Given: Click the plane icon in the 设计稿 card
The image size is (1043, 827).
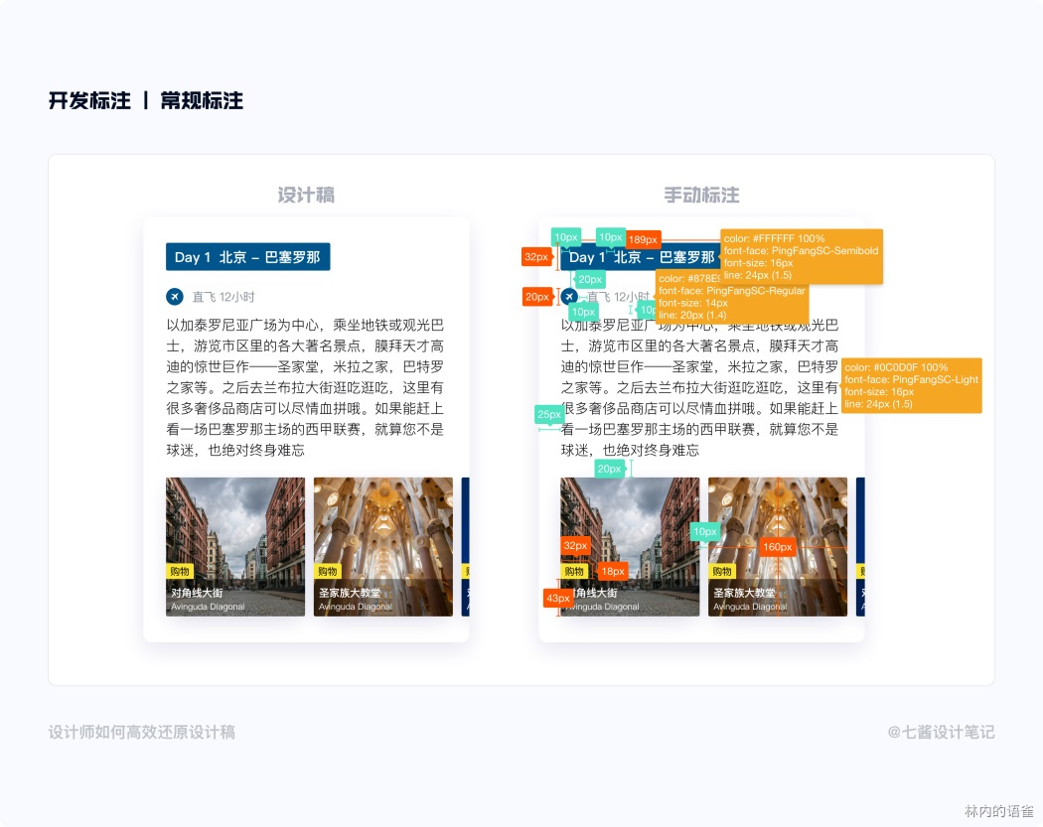Looking at the screenshot, I should pos(174,297).
